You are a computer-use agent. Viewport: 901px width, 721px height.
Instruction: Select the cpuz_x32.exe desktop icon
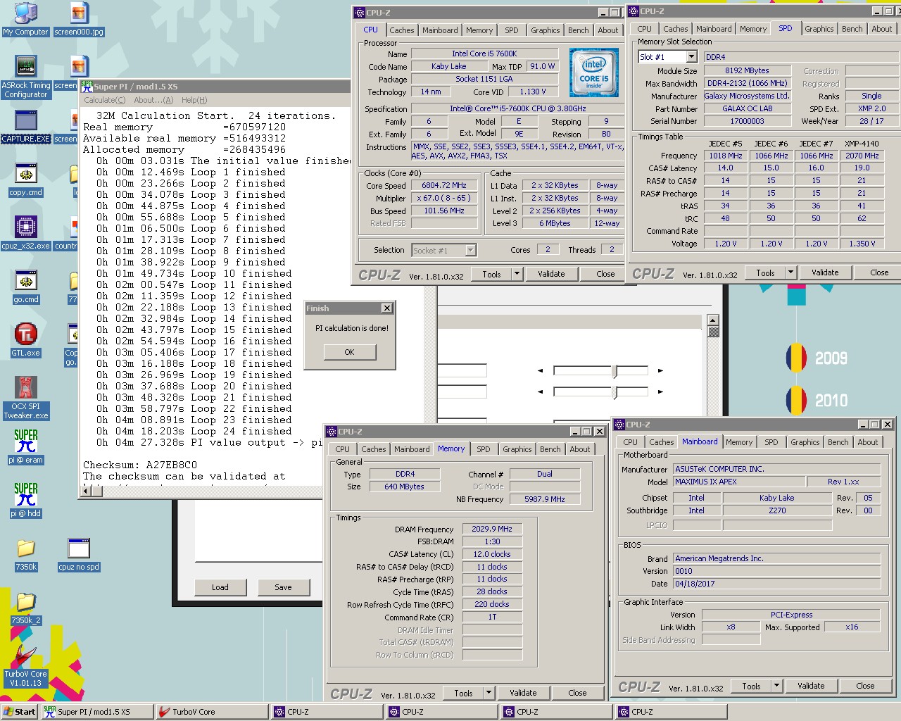tap(26, 234)
